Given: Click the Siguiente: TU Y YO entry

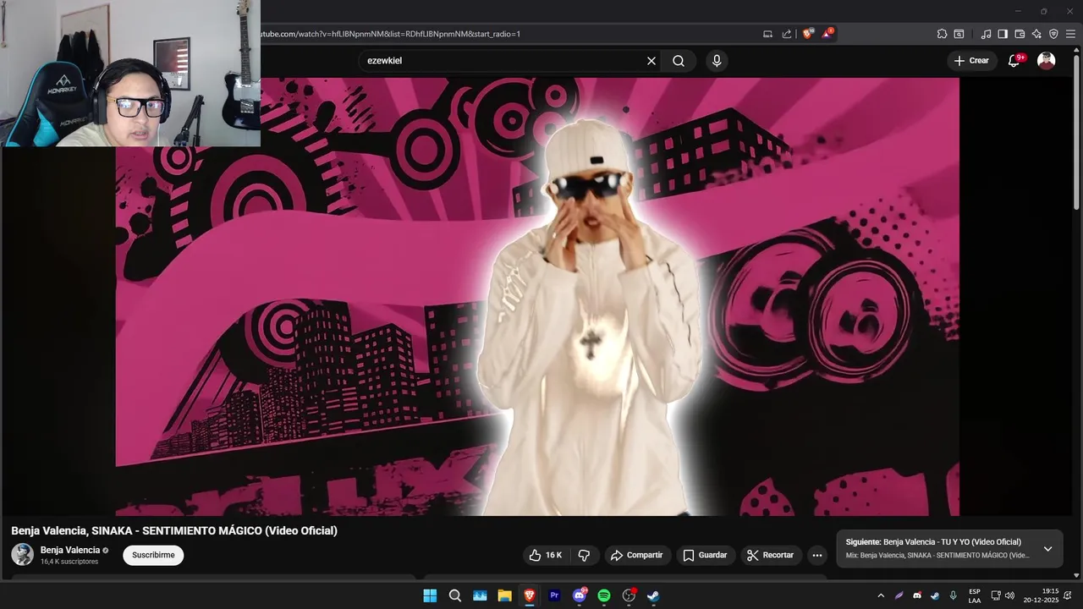Looking at the screenshot, I should (x=933, y=541).
